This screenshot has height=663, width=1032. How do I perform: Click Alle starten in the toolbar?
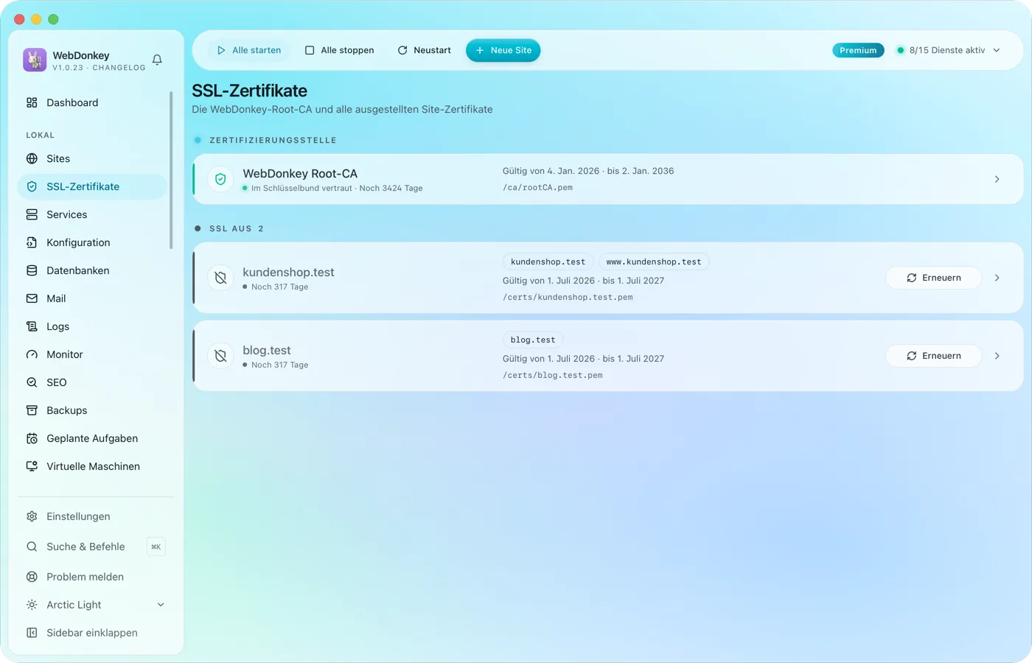tap(248, 50)
